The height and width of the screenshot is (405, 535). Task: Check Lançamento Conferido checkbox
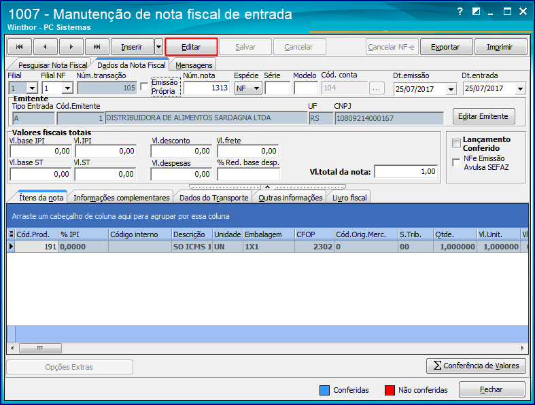(456, 143)
